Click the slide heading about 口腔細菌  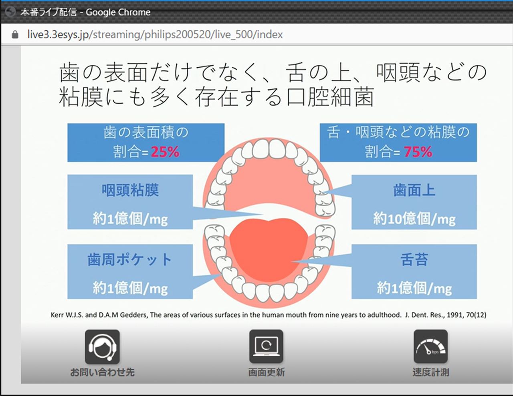pos(273,85)
